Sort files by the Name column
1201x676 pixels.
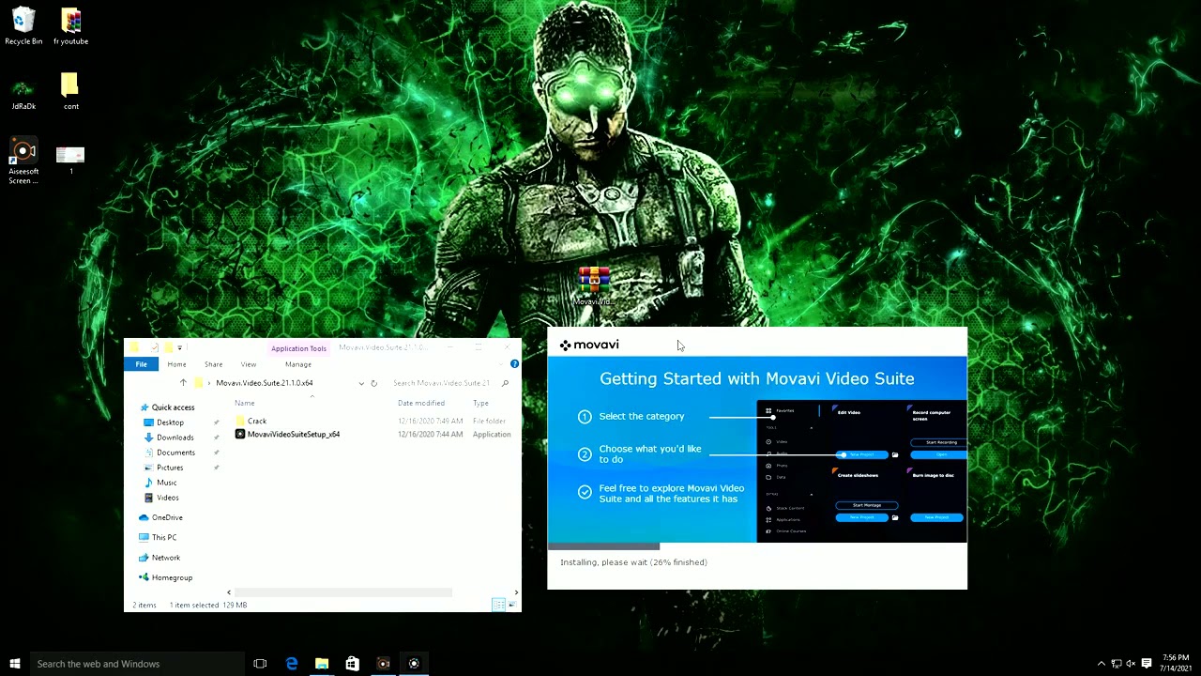[x=244, y=403]
